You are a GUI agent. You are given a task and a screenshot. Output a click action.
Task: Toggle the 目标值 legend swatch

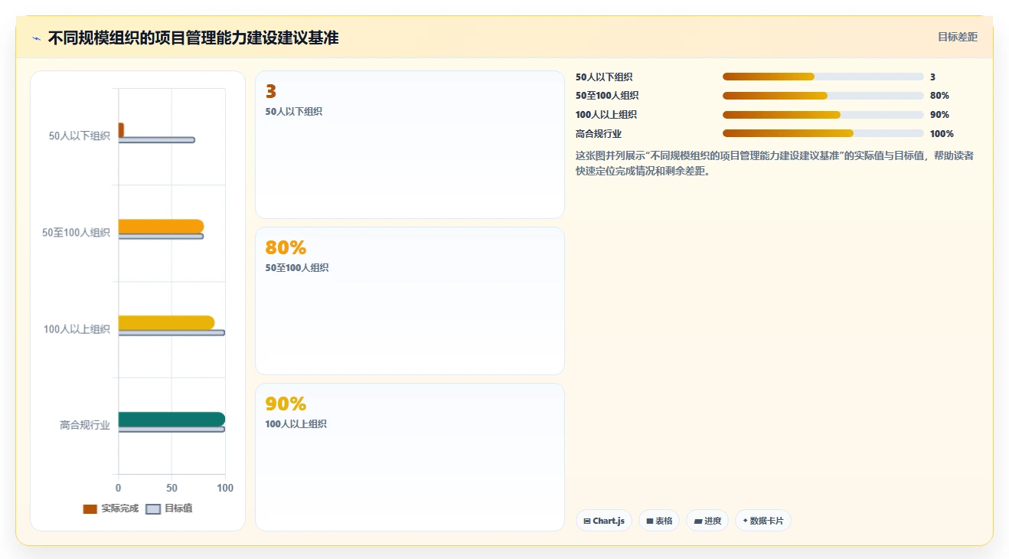coord(153,509)
